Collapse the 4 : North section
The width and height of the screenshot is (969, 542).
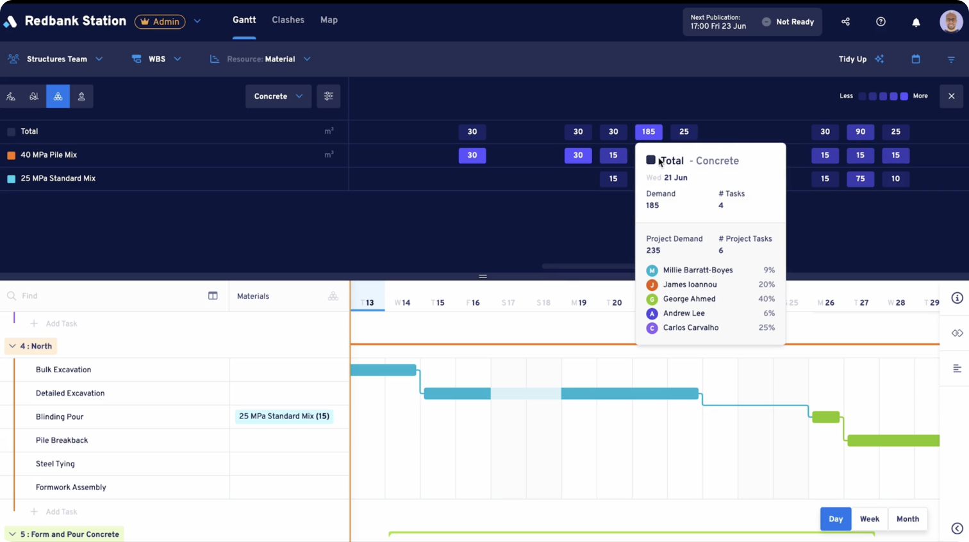12,346
